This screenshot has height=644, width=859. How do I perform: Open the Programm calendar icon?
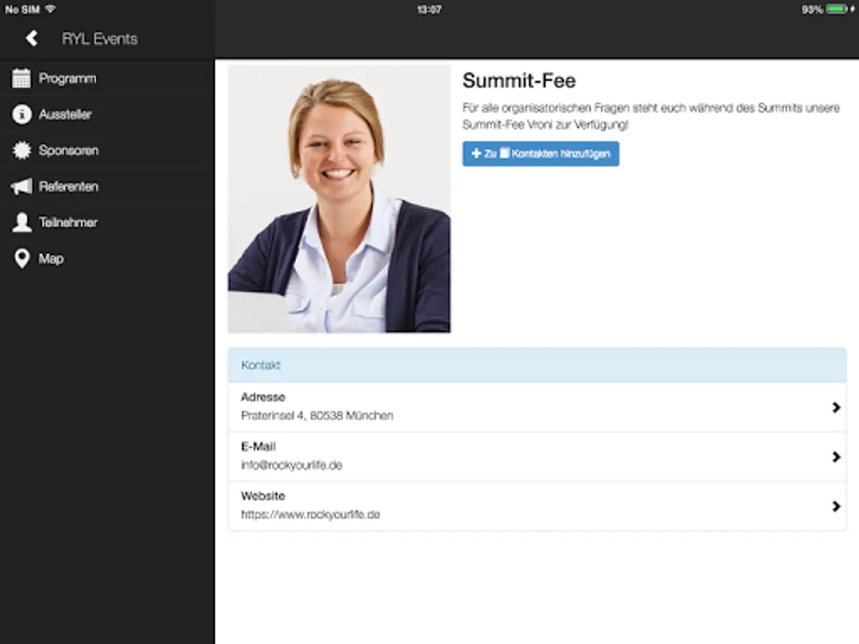coord(21,79)
